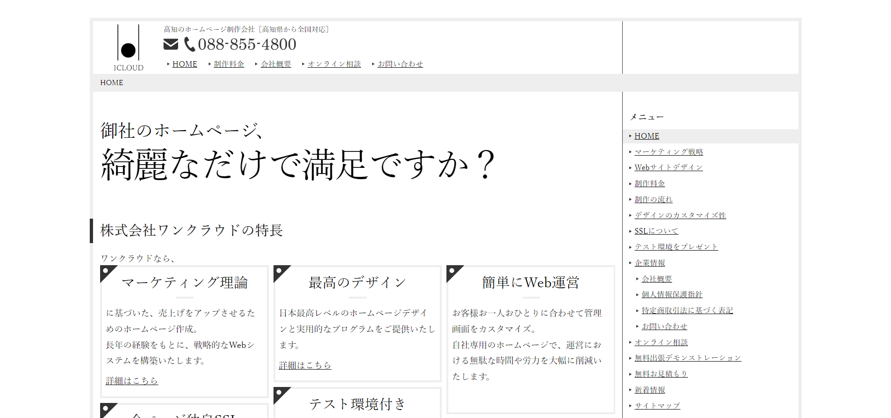
Task: Click テスト環境をプレゼント sidebar link
Action: (676, 247)
